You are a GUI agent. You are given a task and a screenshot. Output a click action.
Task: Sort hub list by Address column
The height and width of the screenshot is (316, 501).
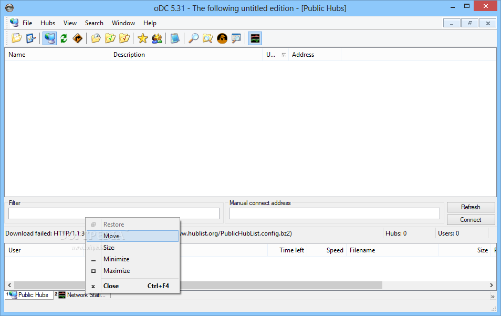click(x=315, y=55)
